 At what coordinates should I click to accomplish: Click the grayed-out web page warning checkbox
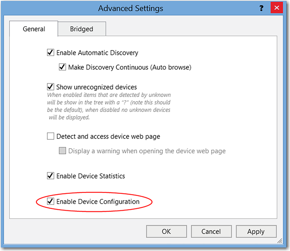coord(62,151)
